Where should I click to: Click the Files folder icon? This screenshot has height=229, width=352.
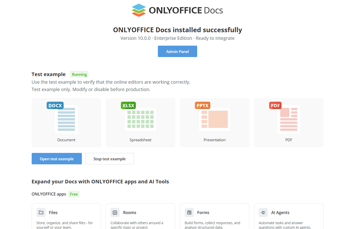pyautogui.click(x=41, y=213)
